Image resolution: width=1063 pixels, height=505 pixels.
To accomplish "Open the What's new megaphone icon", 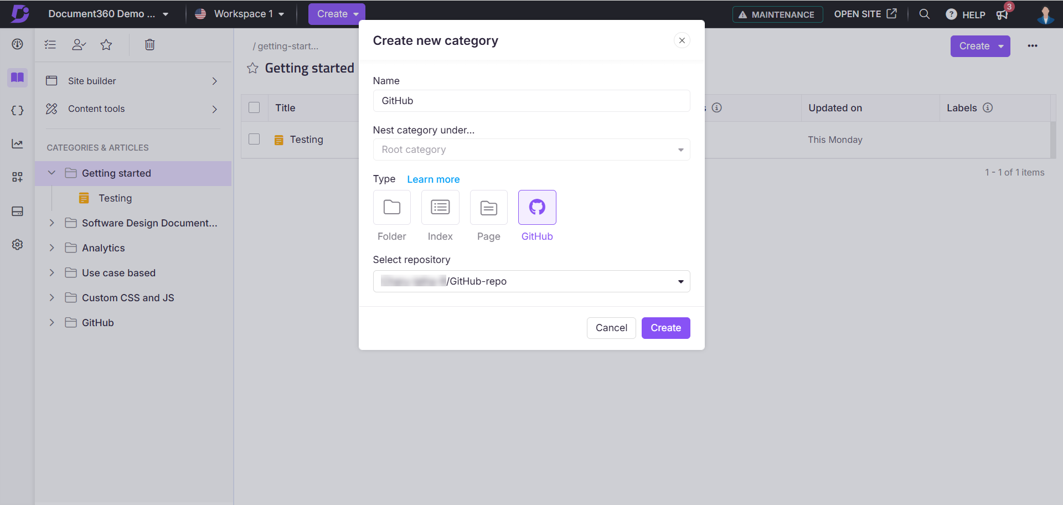I will click(x=1003, y=14).
